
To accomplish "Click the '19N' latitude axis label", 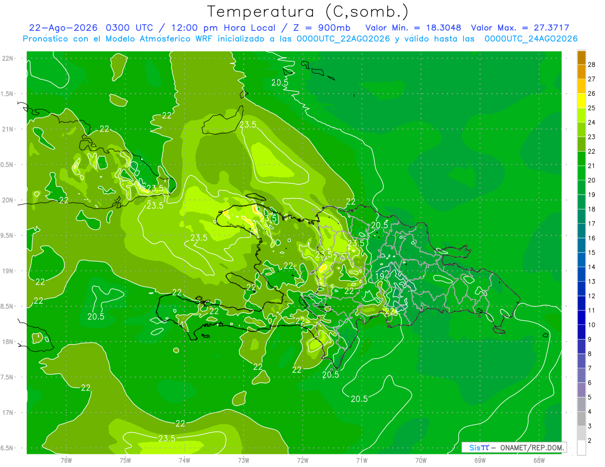I will (8, 271).
